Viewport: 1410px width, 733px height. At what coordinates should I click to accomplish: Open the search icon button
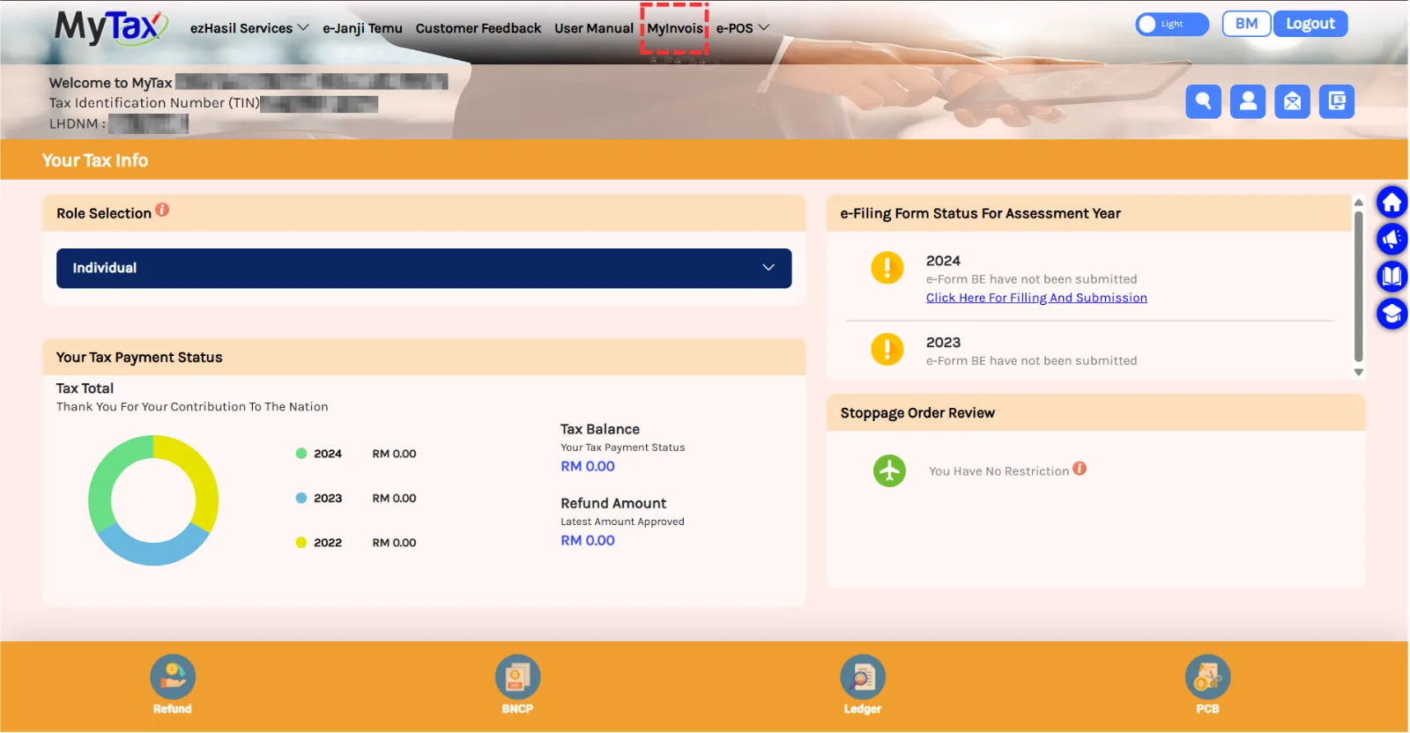click(x=1203, y=101)
